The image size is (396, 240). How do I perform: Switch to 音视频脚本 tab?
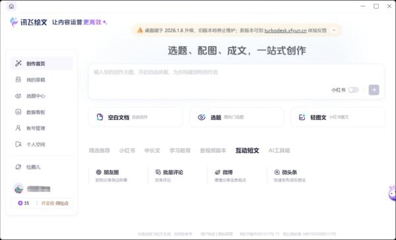coord(213,151)
